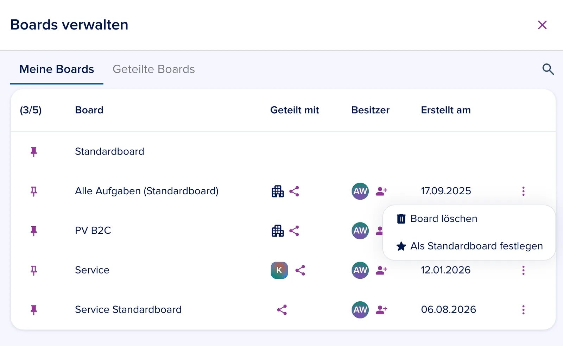Open more options for Alle Aufgaben board
Image resolution: width=563 pixels, height=346 pixels.
(523, 191)
